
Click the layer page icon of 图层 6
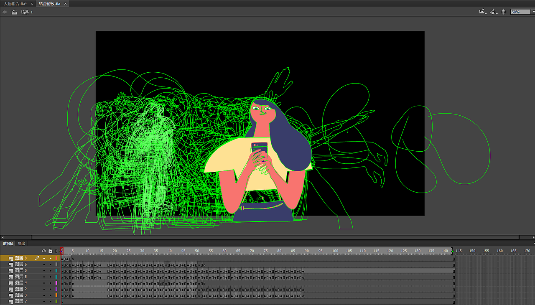(11, 264)
